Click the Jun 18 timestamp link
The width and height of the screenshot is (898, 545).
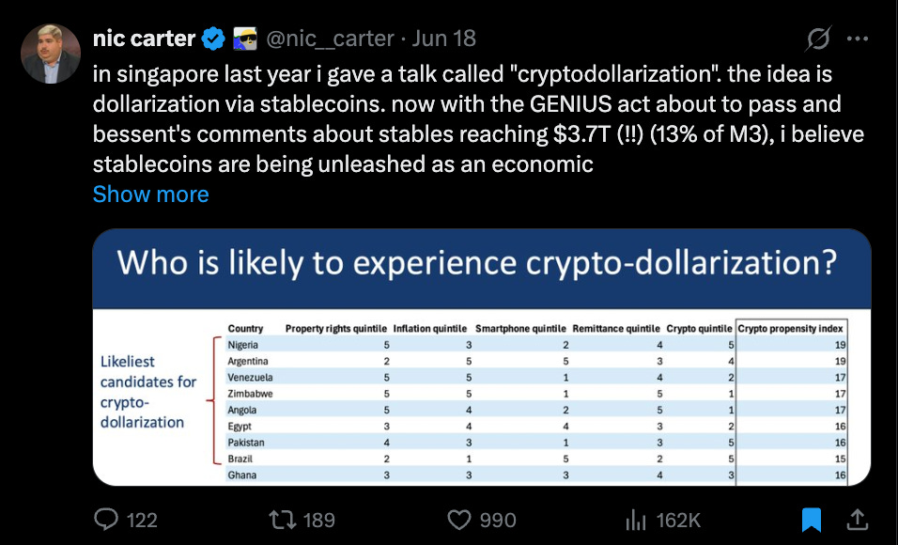coord(444,39)
